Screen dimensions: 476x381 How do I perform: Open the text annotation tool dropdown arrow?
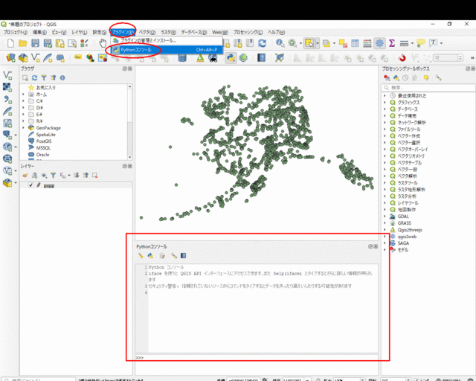pyautogui.click(x=441, y=43)
